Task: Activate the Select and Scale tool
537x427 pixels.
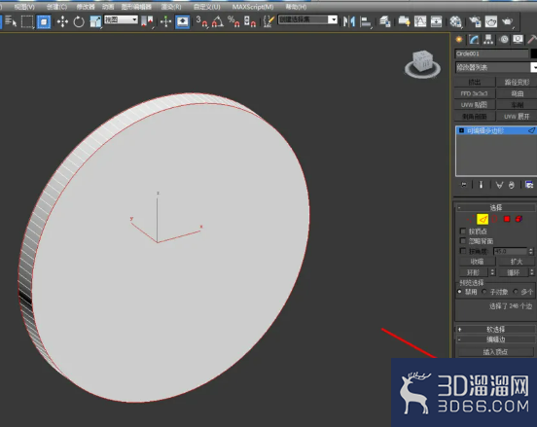Action: (95, 21)
